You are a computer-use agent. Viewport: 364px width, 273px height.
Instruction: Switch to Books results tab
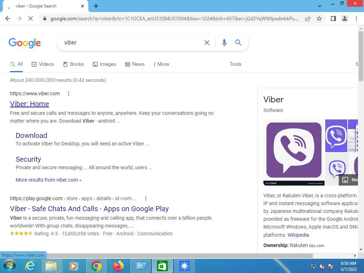(x=74, y=64)
